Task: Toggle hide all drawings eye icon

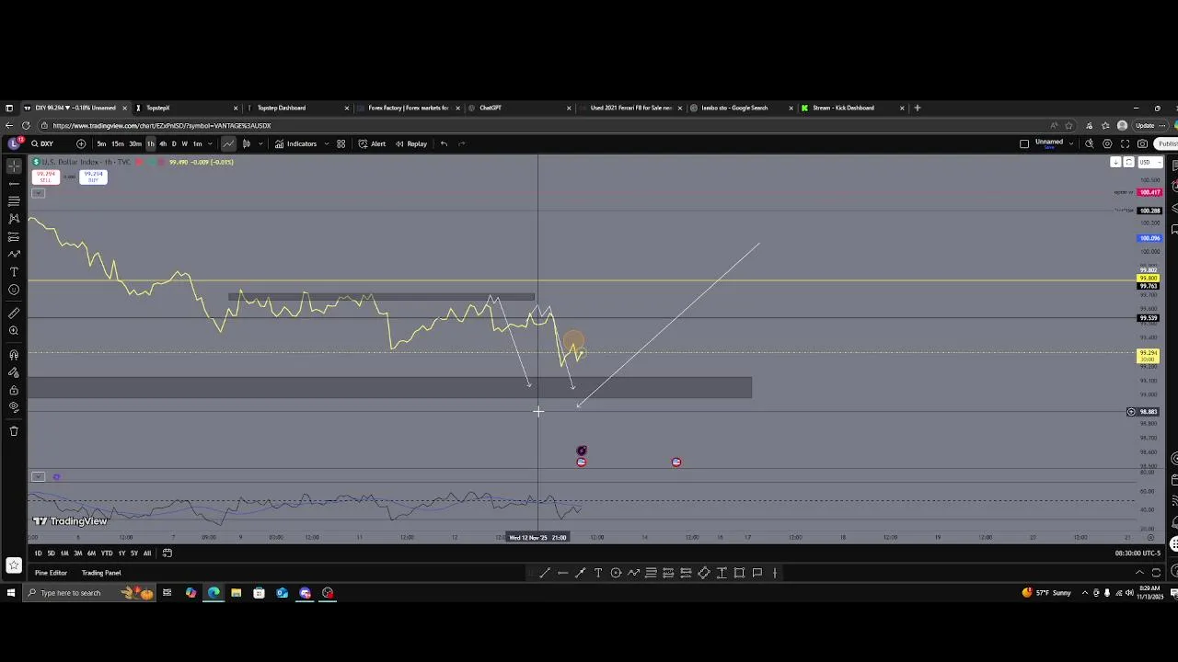Action: [14, 407]
